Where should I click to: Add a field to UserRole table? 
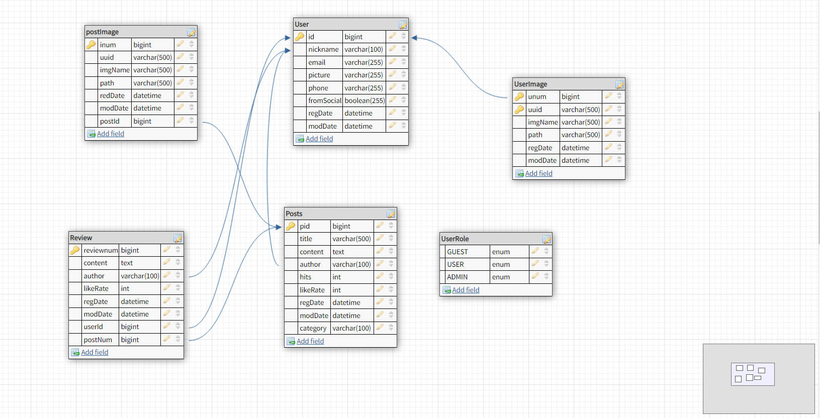pos(466,290)
